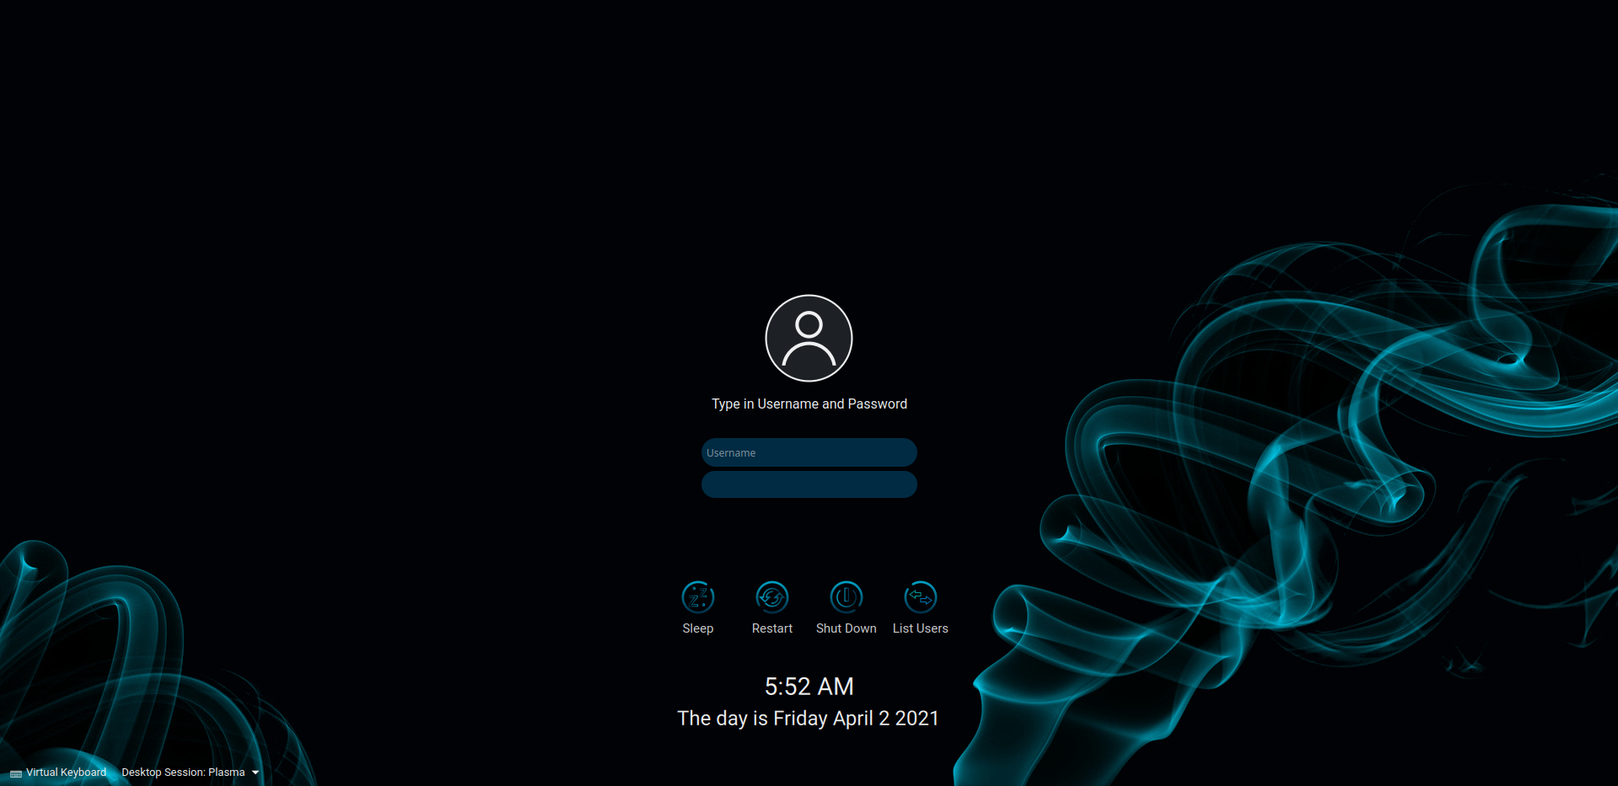The width and height of the screenshot is (1618, 786).
Task: Click the List Users label
Action: pyautogui.click(x=921, y=628)
